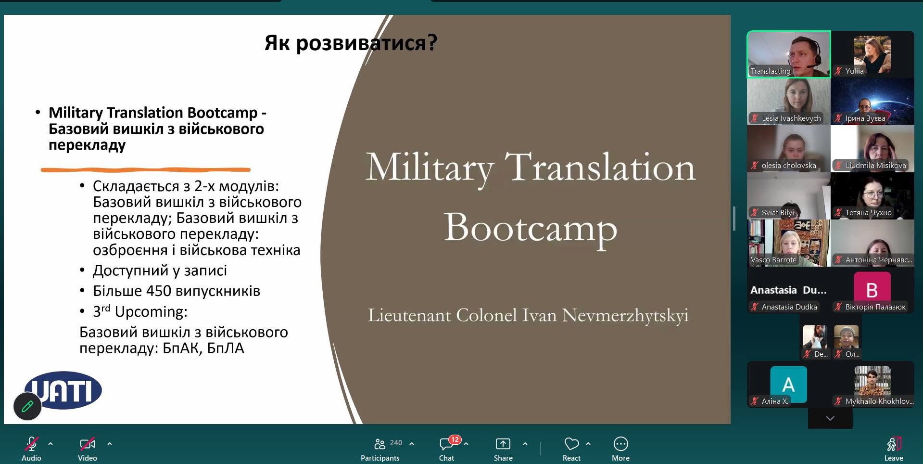Select Lesia Ivashkevych's video tile

789,102
